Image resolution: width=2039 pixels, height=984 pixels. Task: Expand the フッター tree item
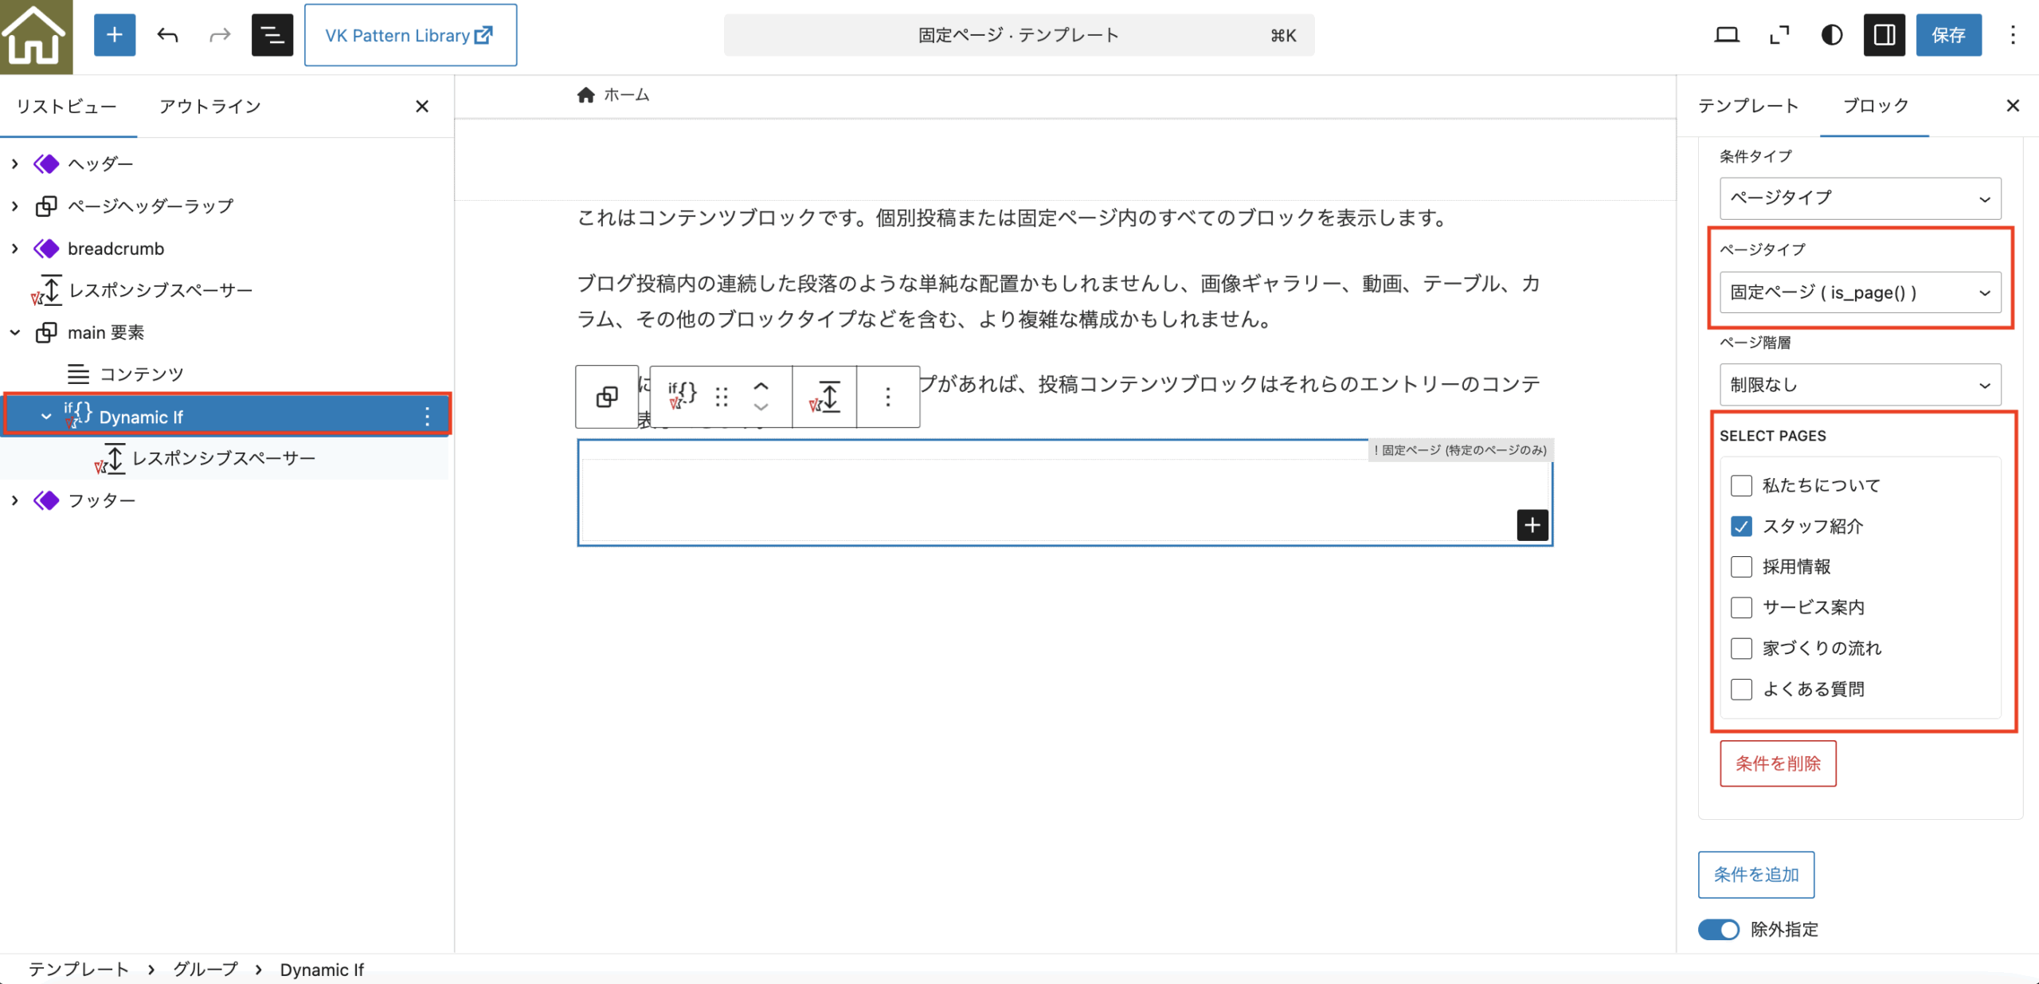point(15,500)
